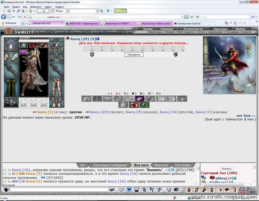The height and width of the screenshot is (201, 259).
Task: Open the Знания menu
Action: point(148,29)
